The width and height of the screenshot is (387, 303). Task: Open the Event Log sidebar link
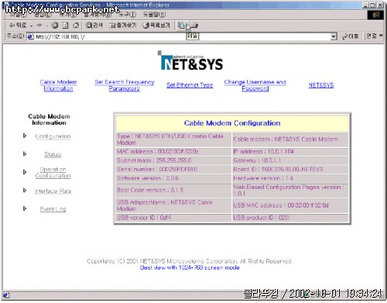(x=53, y=209)
